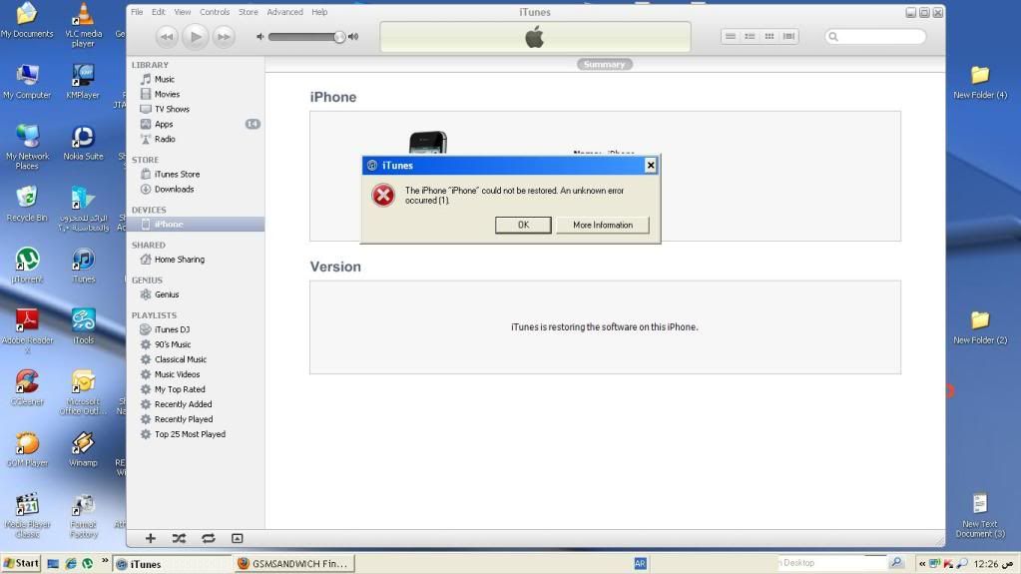Click the Play button in iTunes
Viewport: 1021px width, 574px height.
coord(196,37)
